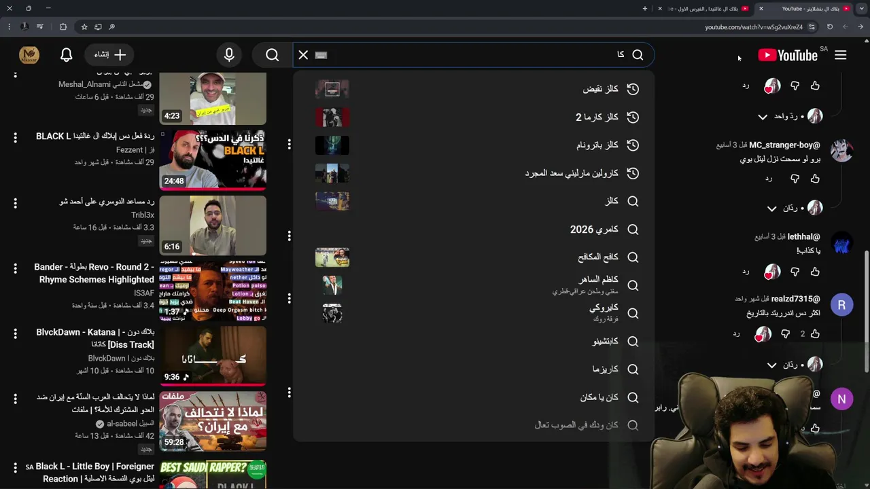870x489 pixels.
Task: Open the notifications bell
Action: (x=66, y=55)
